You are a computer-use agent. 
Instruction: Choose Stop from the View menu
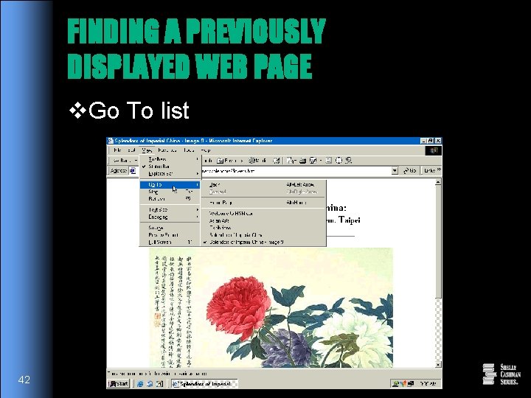click(170, 192)
